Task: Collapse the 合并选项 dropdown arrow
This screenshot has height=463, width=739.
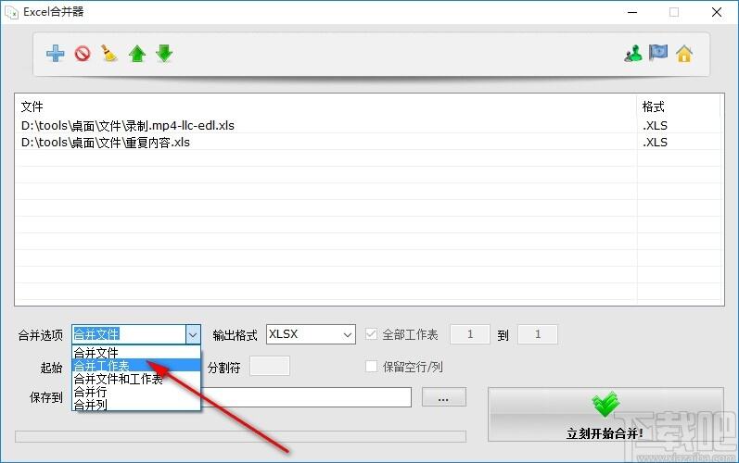Action: (x=193, y=334)
